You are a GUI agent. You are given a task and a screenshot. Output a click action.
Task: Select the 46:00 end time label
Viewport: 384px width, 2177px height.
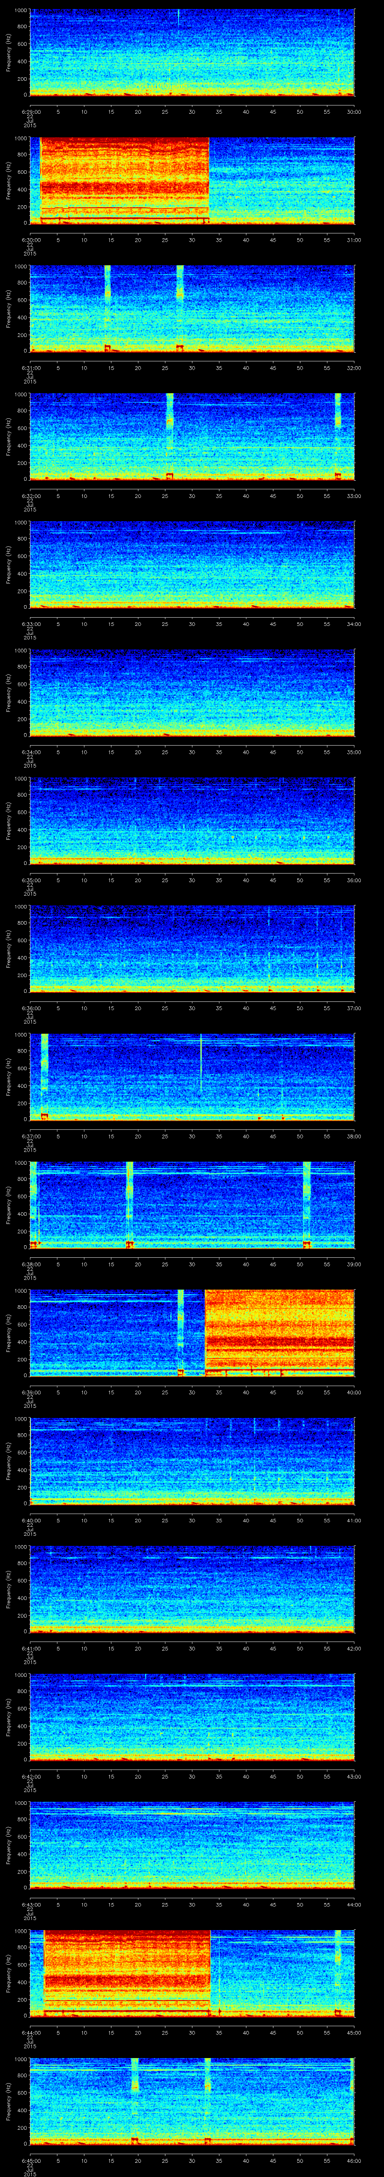pyautogui.click(x=354, y=2160)
